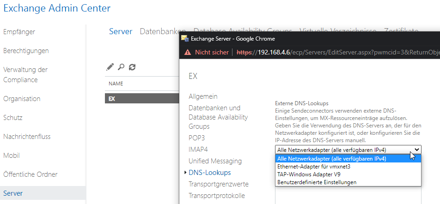Select POP3 in the EX dialog
The image size is (440, 204).
point(197,138)
